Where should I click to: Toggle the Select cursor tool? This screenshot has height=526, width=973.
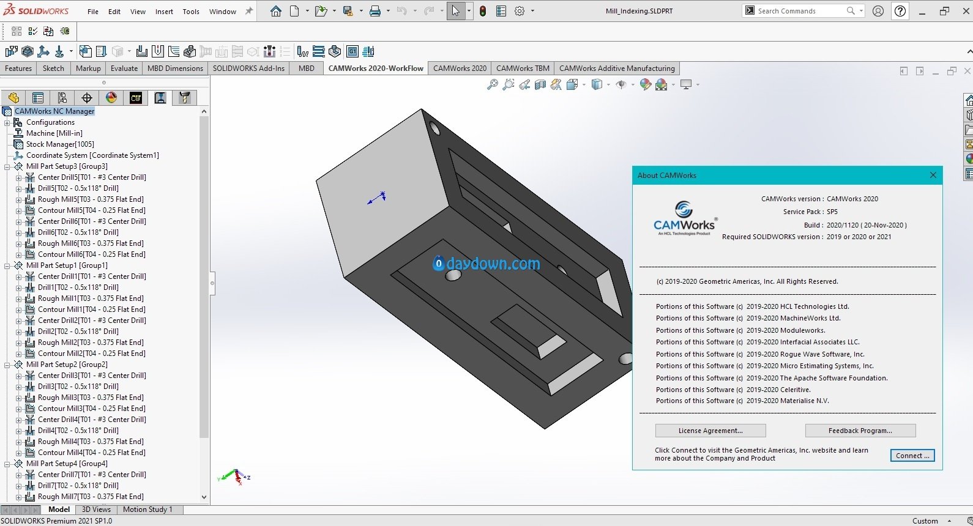point(456,11)
